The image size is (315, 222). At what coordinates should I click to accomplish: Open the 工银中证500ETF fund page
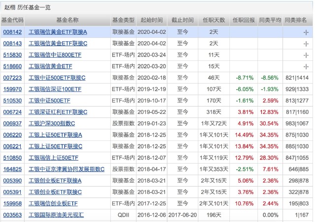click(x=49, y=101)
